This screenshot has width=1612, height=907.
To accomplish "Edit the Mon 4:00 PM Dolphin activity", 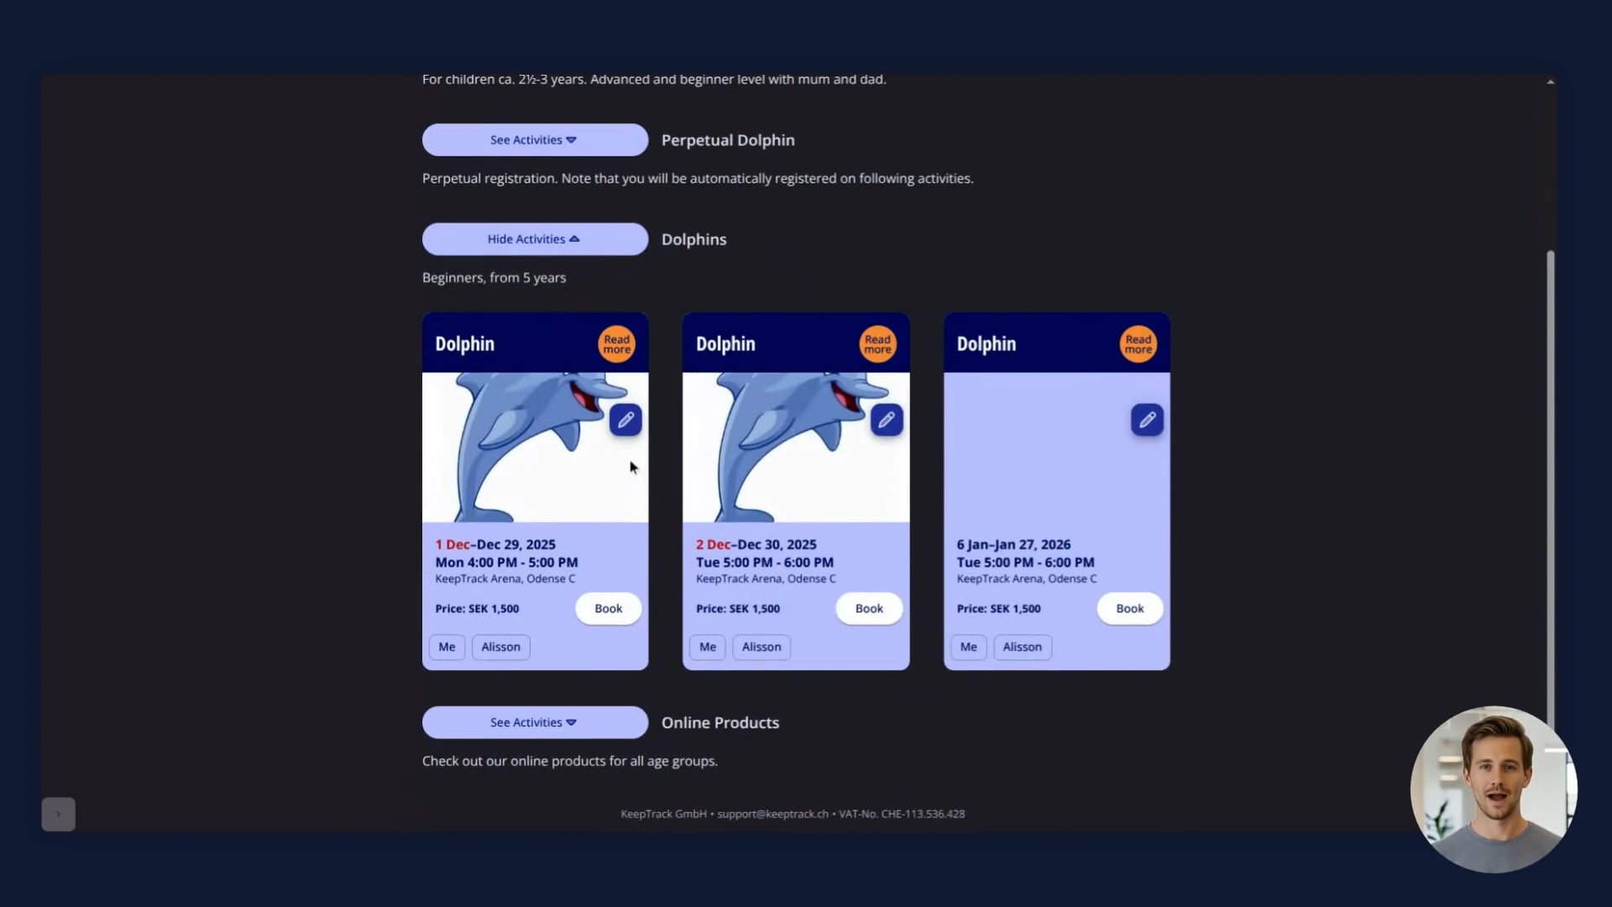I will (x=625, y=420).
